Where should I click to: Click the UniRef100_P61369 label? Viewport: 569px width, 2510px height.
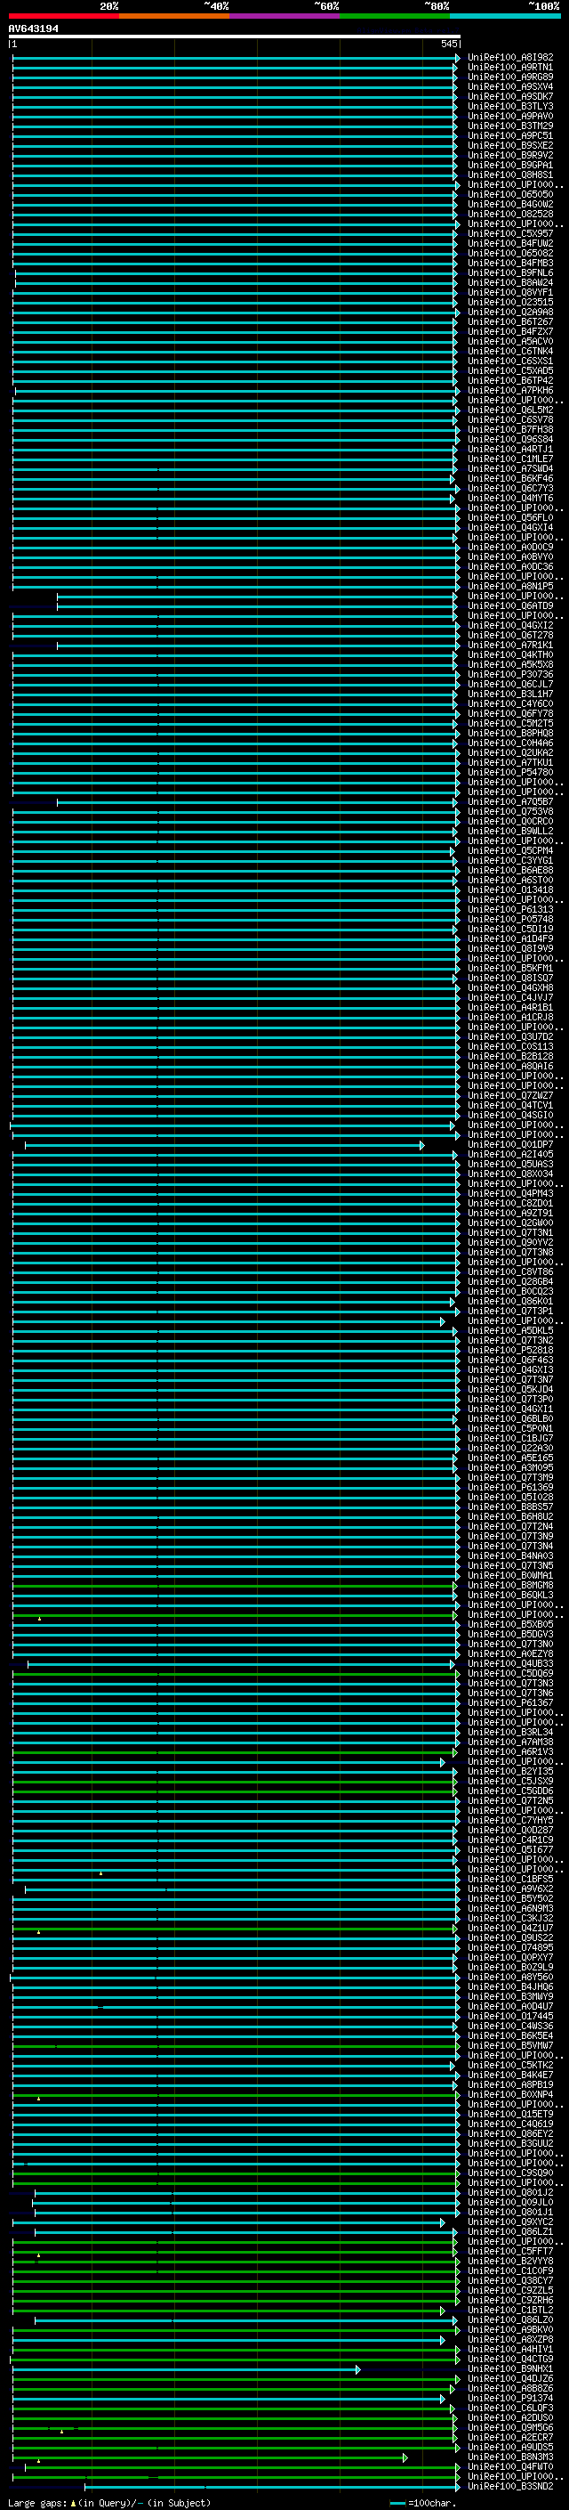point(510,1488)
